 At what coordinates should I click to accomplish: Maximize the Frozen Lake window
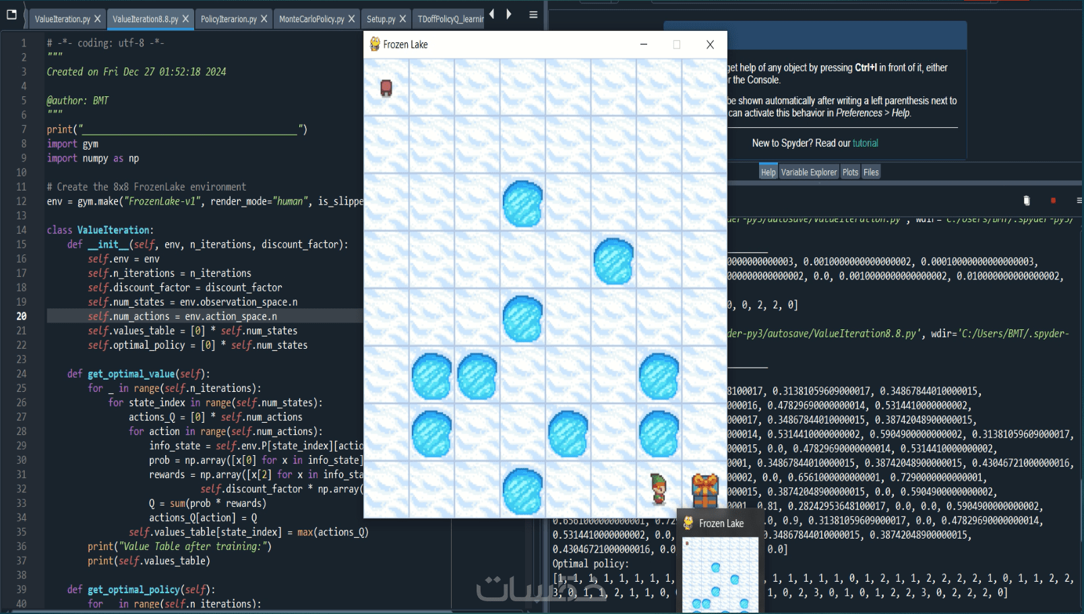pyautogui.click(x=677, y=44)
